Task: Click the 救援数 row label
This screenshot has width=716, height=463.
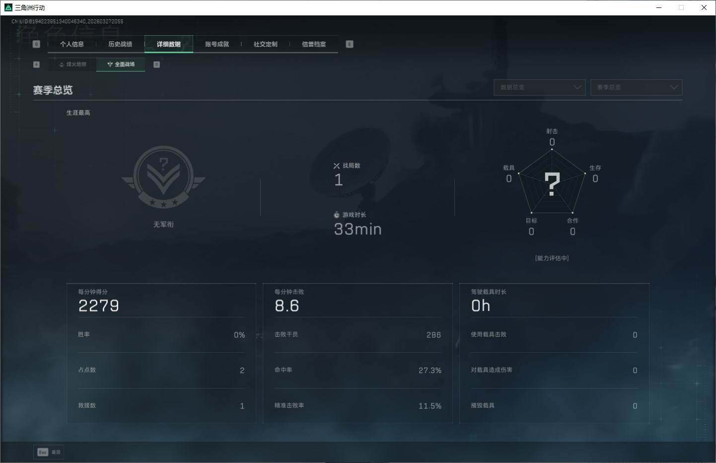Action: (x=87, y=406)
